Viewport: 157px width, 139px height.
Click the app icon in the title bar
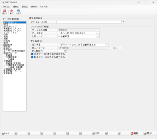(x=3, y=2)
